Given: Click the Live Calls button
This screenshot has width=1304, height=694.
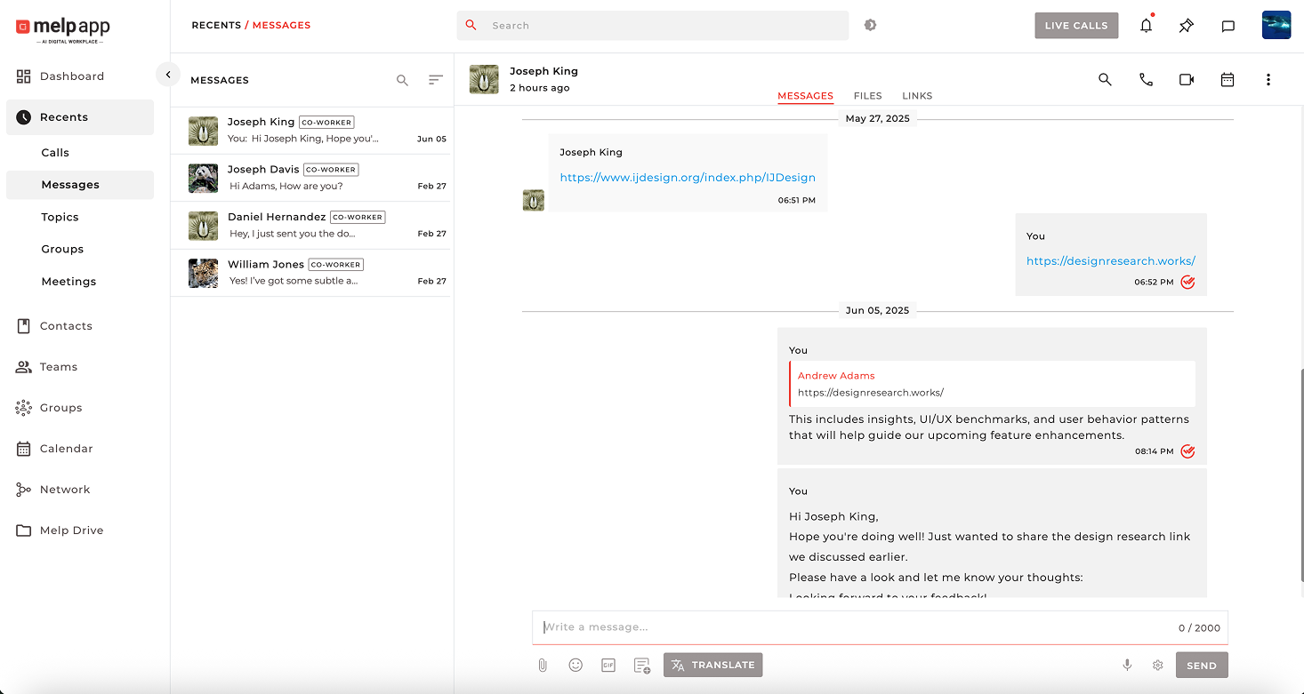Looking at the screenshot, I should tap(1075, 26).
